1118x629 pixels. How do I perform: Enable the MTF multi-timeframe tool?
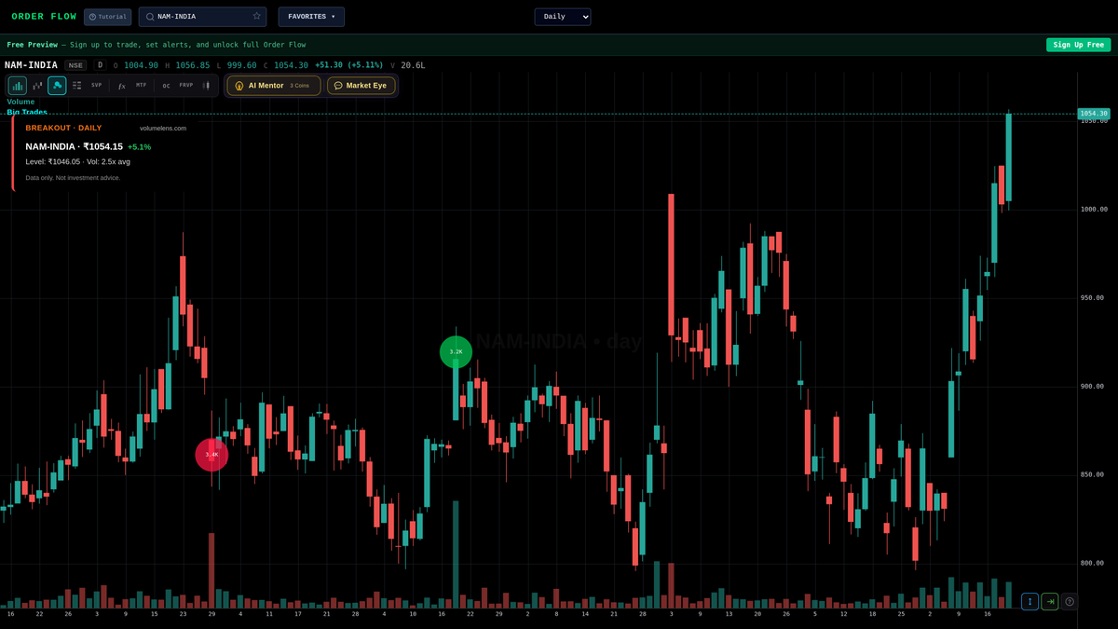pyautogui.click(x=142, y=86)
